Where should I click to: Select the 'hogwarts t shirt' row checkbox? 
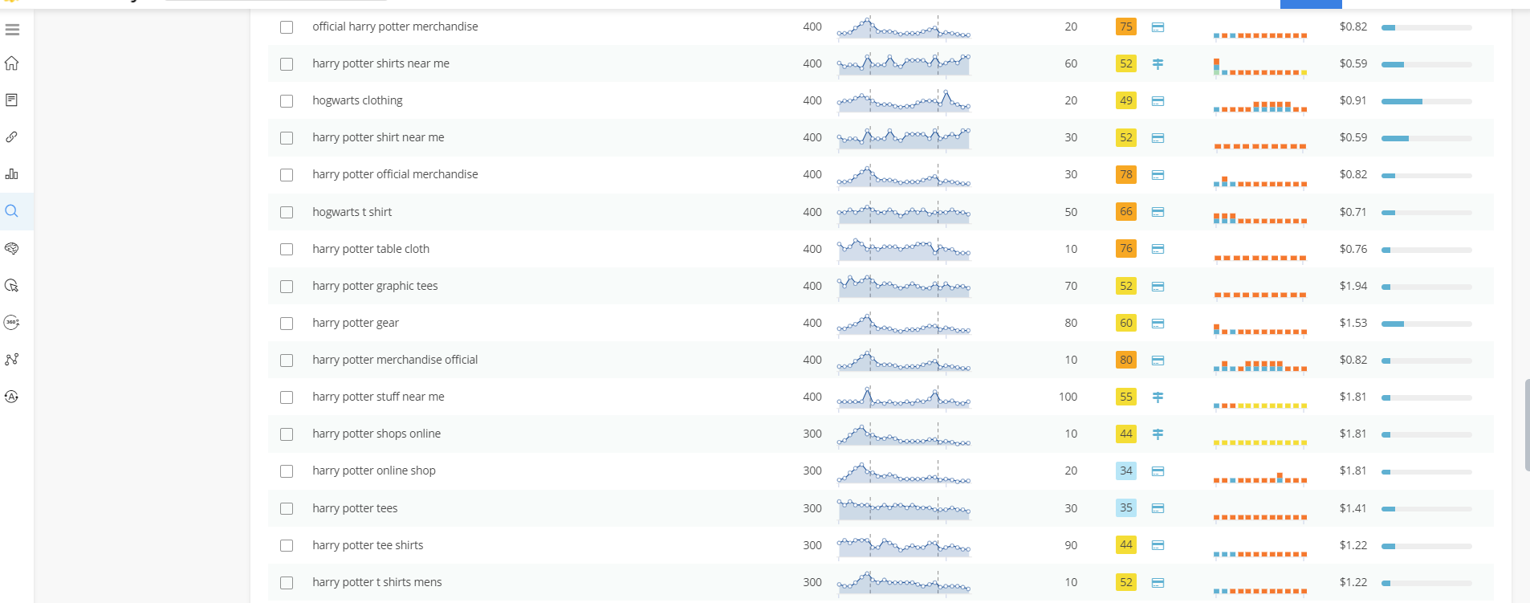(287, 213)
